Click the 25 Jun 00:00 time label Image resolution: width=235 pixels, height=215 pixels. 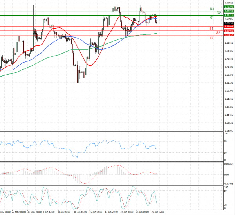click(x=143, y=212)
